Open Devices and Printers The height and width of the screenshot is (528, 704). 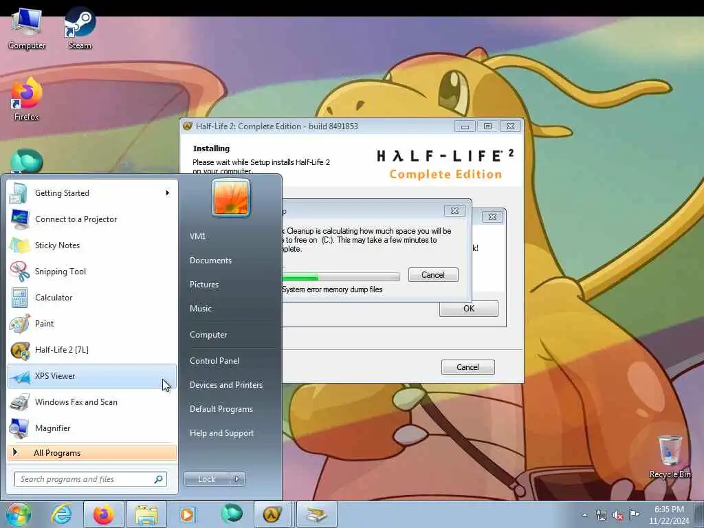tap(225, 385)
